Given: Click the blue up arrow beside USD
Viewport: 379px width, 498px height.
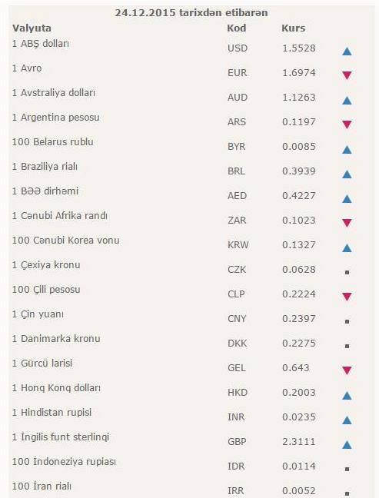Looking at the screenshot, I should coord(347,51).
